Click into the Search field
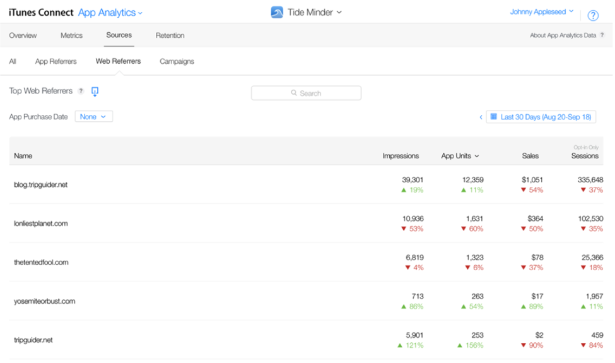615x363 pixels. [306, 93]
